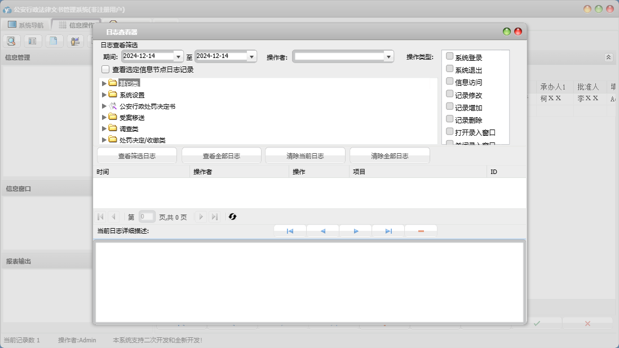This screenshot has height=348, width=619.
Task: Move to next log record with blue arrow
Action: pyautogui.click(x=356, y=231)
